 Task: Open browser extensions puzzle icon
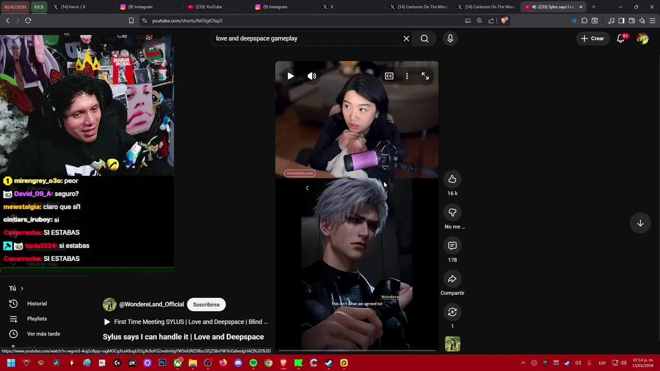pyautogui.click(x=584, y=21)
